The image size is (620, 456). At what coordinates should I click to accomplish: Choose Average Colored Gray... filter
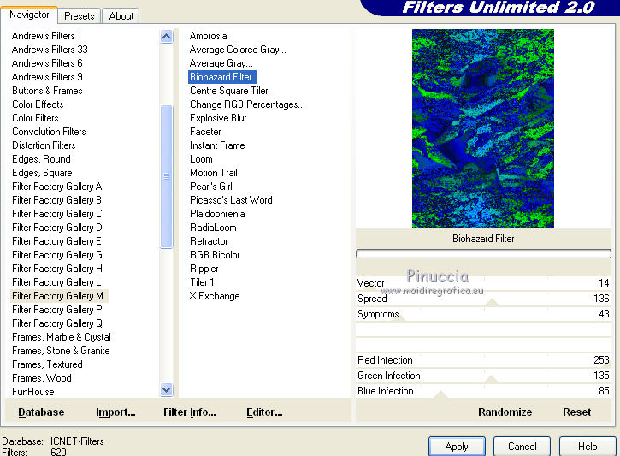238,50
